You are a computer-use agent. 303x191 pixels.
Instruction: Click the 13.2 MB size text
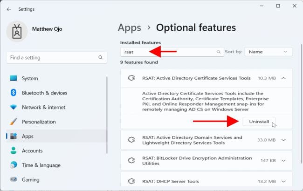(267, 181)
